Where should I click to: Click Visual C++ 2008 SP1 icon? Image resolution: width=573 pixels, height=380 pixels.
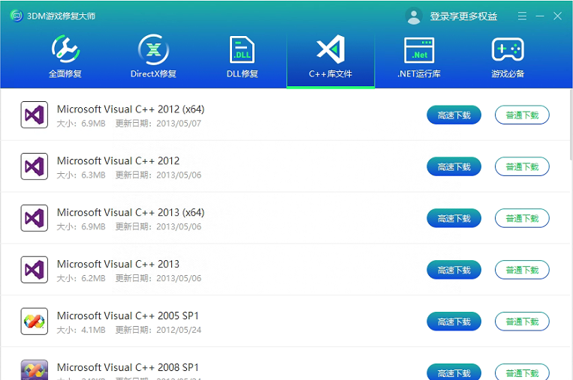pyautogui.click(x=35, y=370)
